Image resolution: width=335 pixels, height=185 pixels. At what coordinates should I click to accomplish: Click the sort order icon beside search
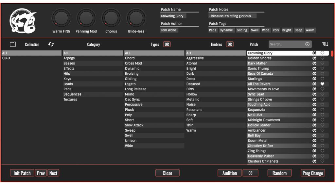coord(325,44)
